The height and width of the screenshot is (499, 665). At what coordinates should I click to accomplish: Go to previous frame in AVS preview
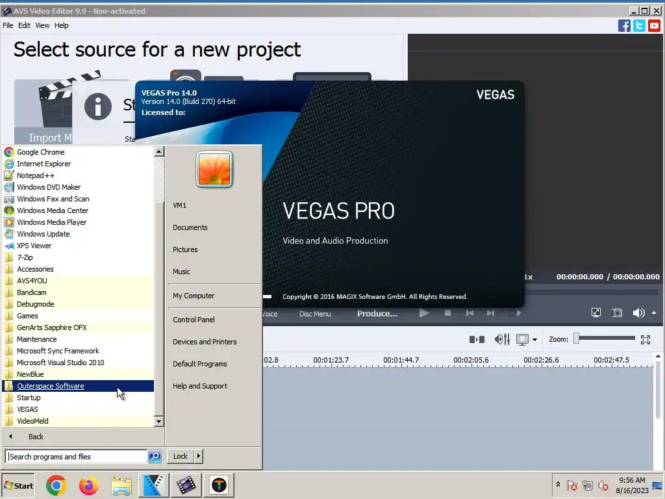[x=470, y=313]
